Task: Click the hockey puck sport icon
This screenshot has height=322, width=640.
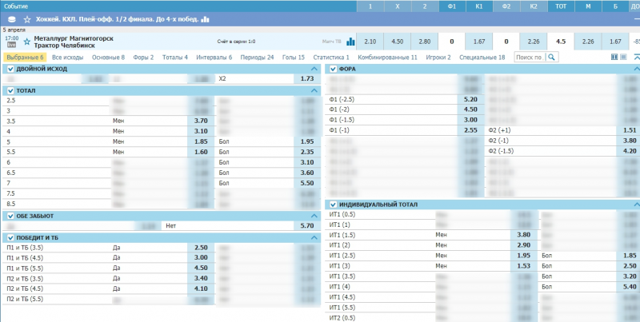Action: coord(11,18)
